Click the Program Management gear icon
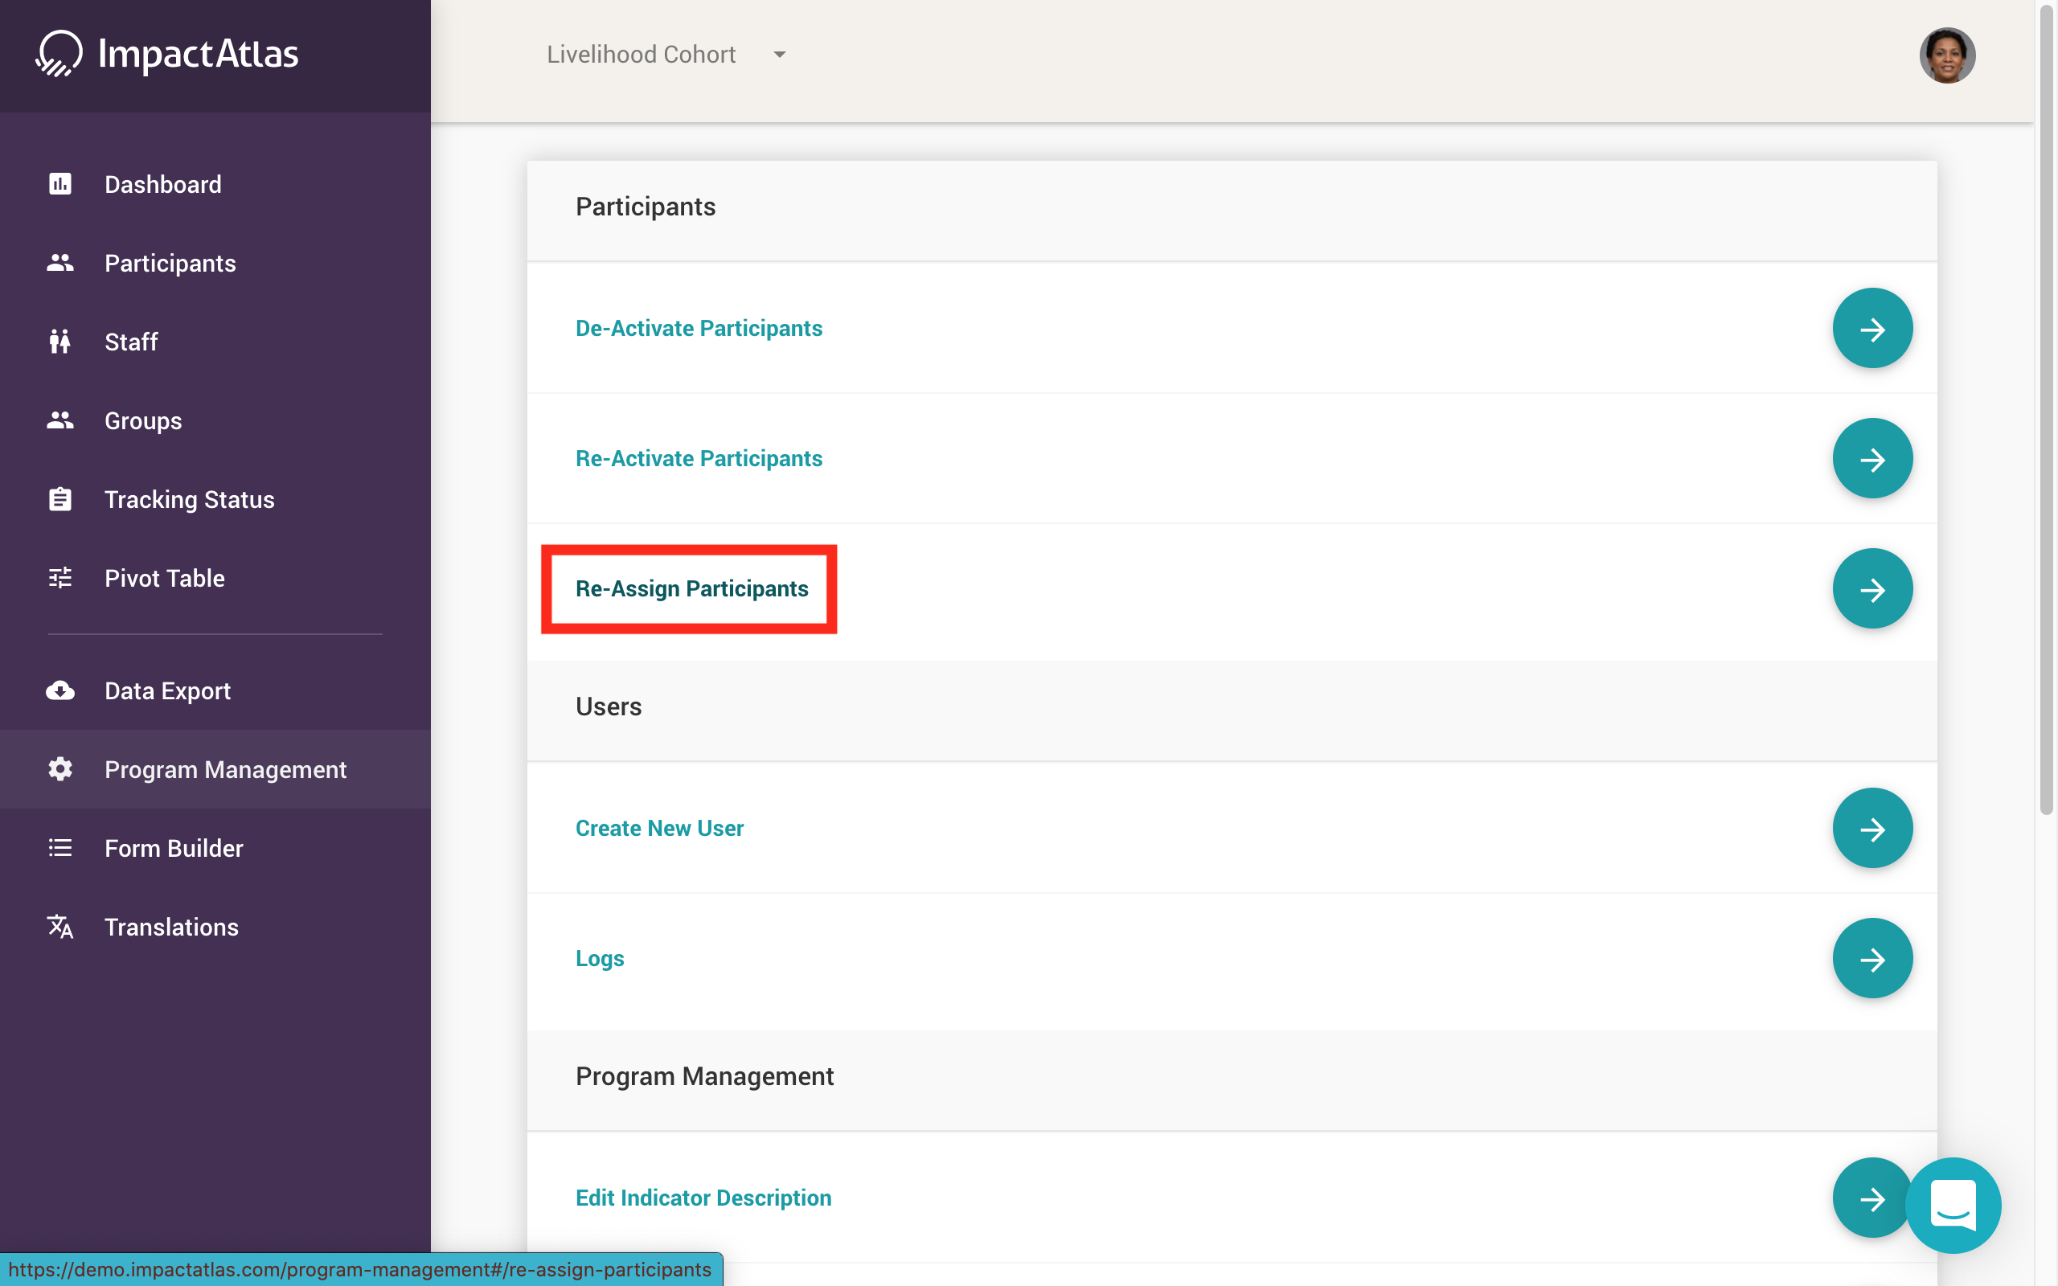 click(x=59, y=769)
